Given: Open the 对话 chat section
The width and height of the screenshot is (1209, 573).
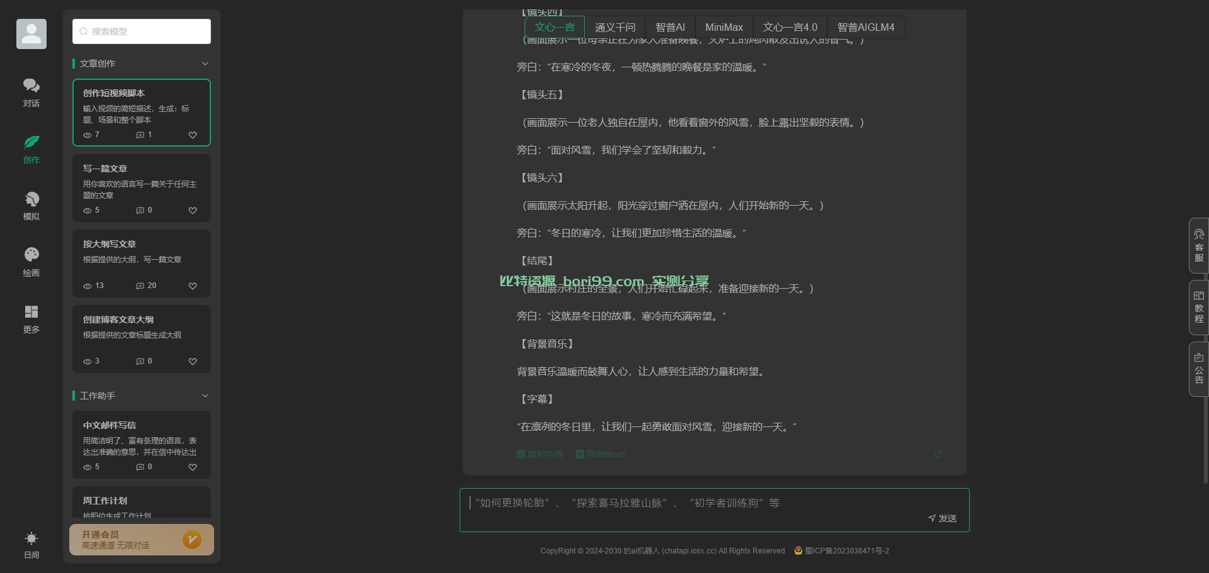Looking at the screenshot, I should (31, 92).
